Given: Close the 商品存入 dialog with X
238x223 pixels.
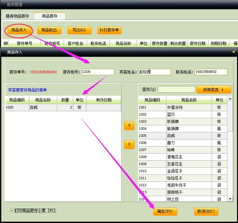Looking at the screenshot, I should click(234, 52).
